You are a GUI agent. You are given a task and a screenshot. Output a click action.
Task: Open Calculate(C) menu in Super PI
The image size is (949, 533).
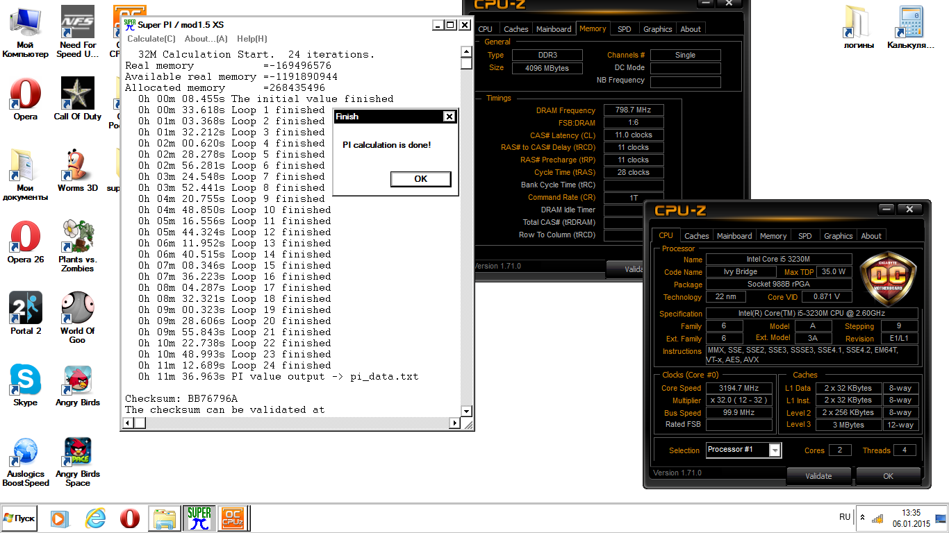(x=151, y=39)
